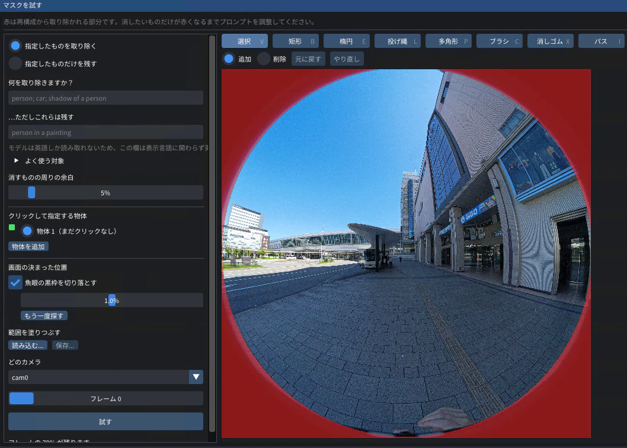Choose 指定したものだけを残す radio option
This screenshot has width=627, height=448.
(15, 63)
